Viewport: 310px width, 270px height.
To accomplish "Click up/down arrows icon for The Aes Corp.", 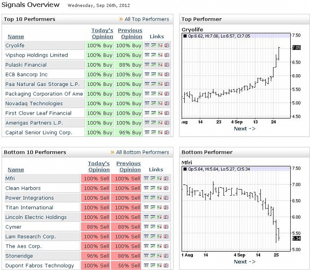I will 159,246.
